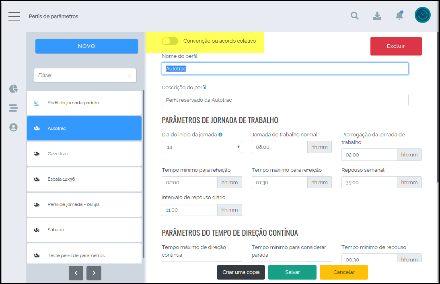440x284 pixels.
Task: Click Tempo máximo para refeição field
Action: (x=280, y=182)
